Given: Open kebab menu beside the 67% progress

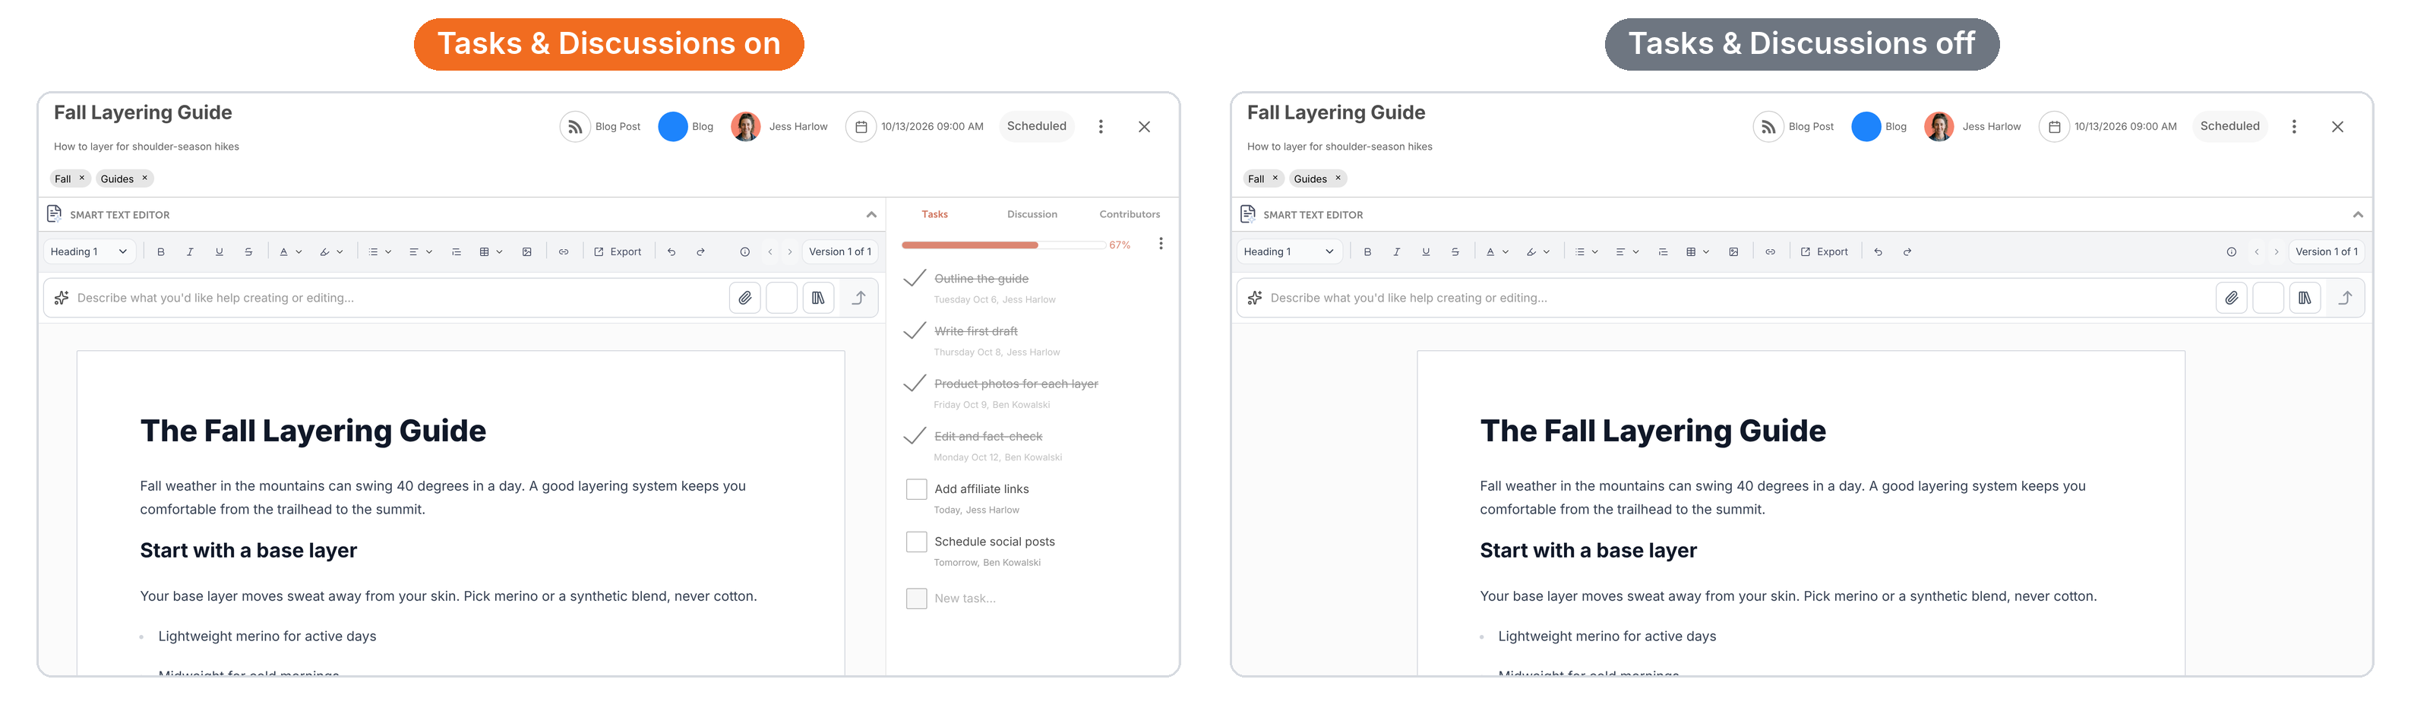Looking at the screenshot, I should [x=1161, y=243].
